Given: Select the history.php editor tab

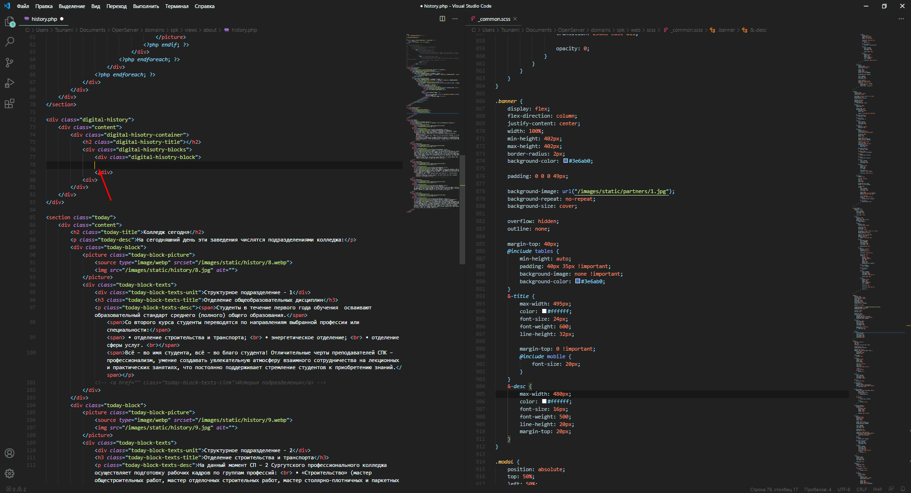Looking at the screenshot, I should (44, 19).
